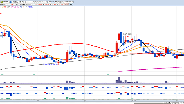Click the 2021/01 date axis label
This screenshot has height=104, width=184.
tap(134, 101)
